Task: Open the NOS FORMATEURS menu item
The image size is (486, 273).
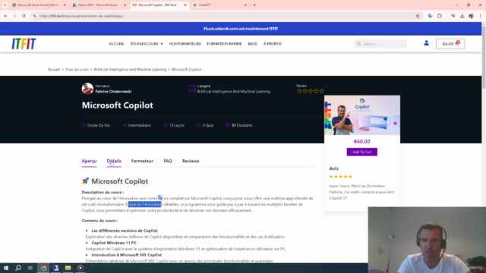Action: [185, 44]
